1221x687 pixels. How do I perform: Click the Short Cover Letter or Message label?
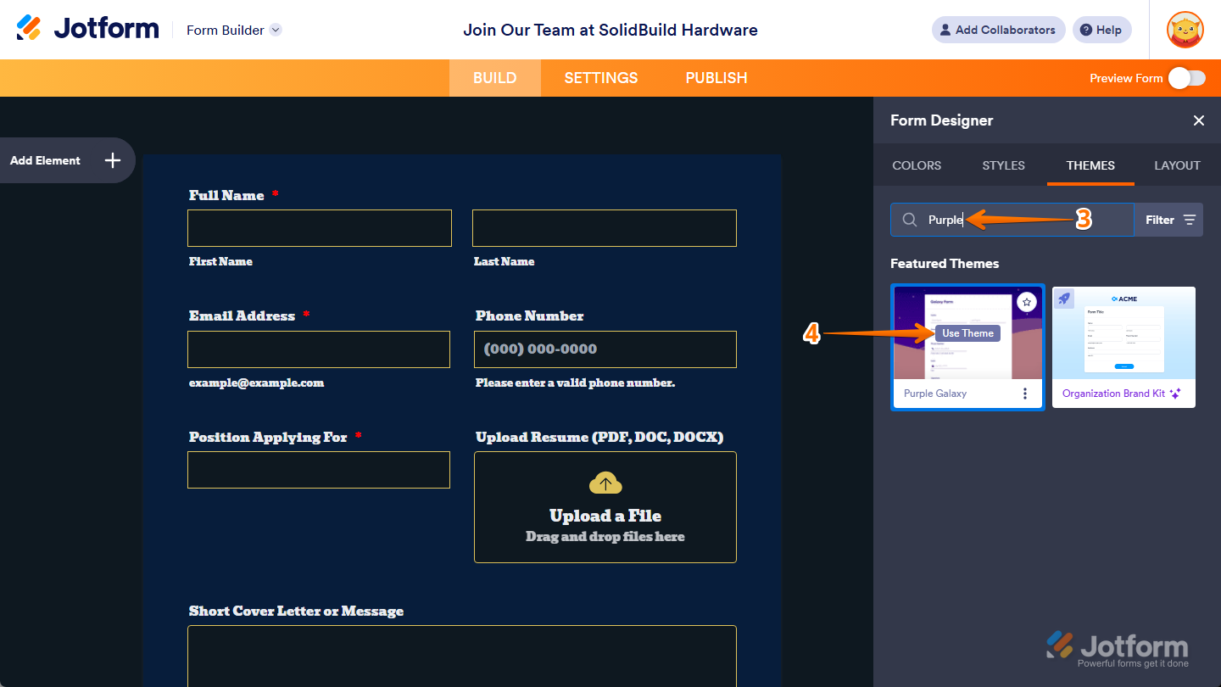[x=296, y=612]
